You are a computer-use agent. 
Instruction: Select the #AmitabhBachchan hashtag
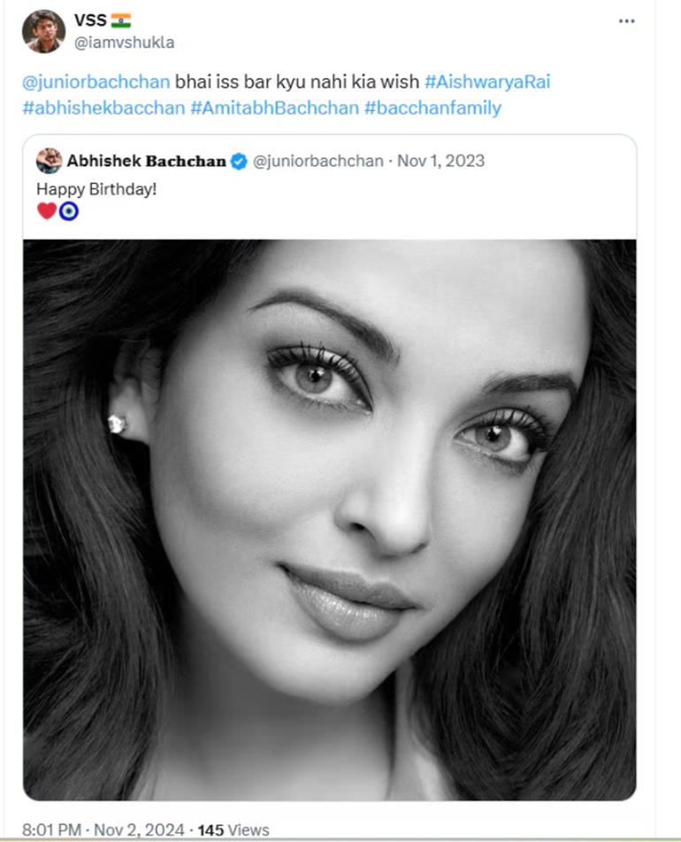point(274,108)
